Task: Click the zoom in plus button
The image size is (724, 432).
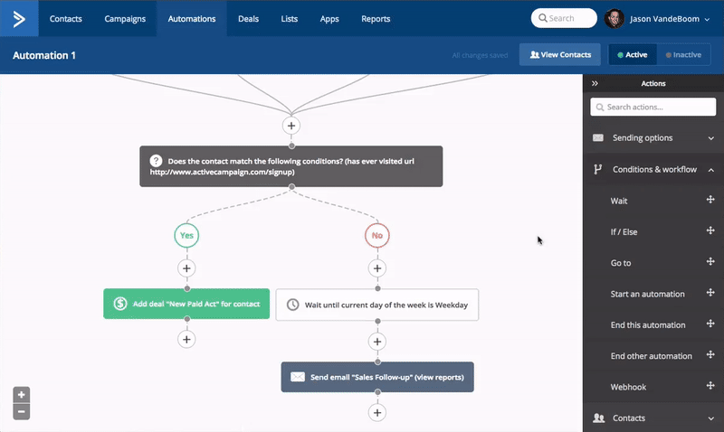Action: [21, 395]
